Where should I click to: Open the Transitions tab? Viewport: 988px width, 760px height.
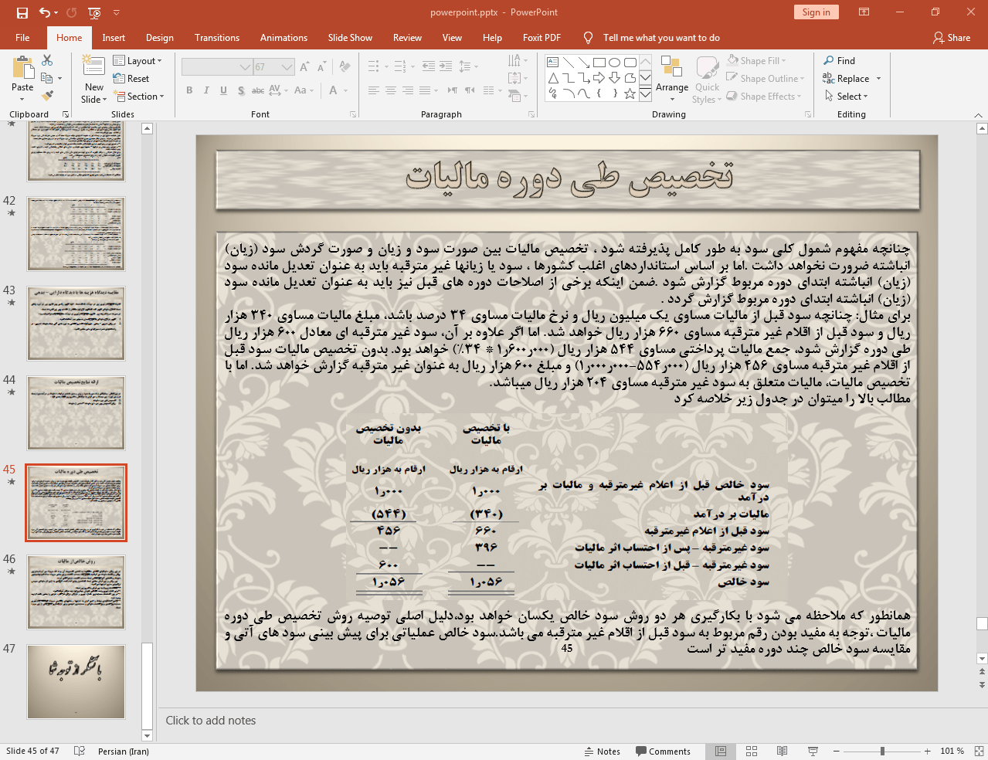[217, 38]
